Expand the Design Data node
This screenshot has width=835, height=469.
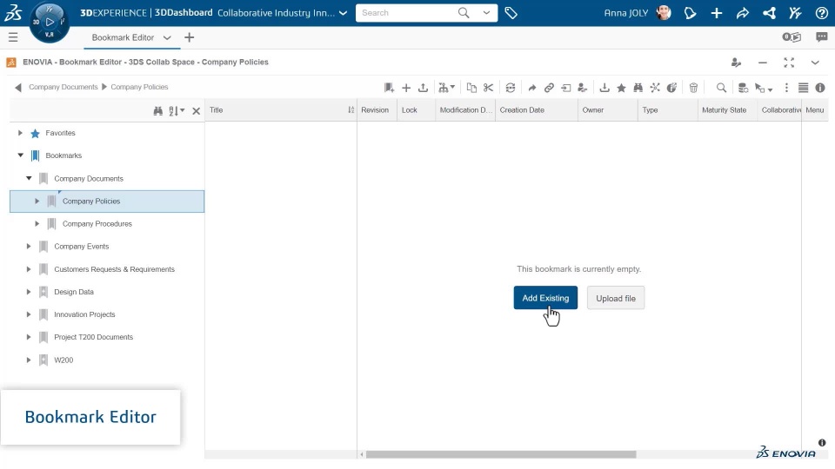pos(29,292)
